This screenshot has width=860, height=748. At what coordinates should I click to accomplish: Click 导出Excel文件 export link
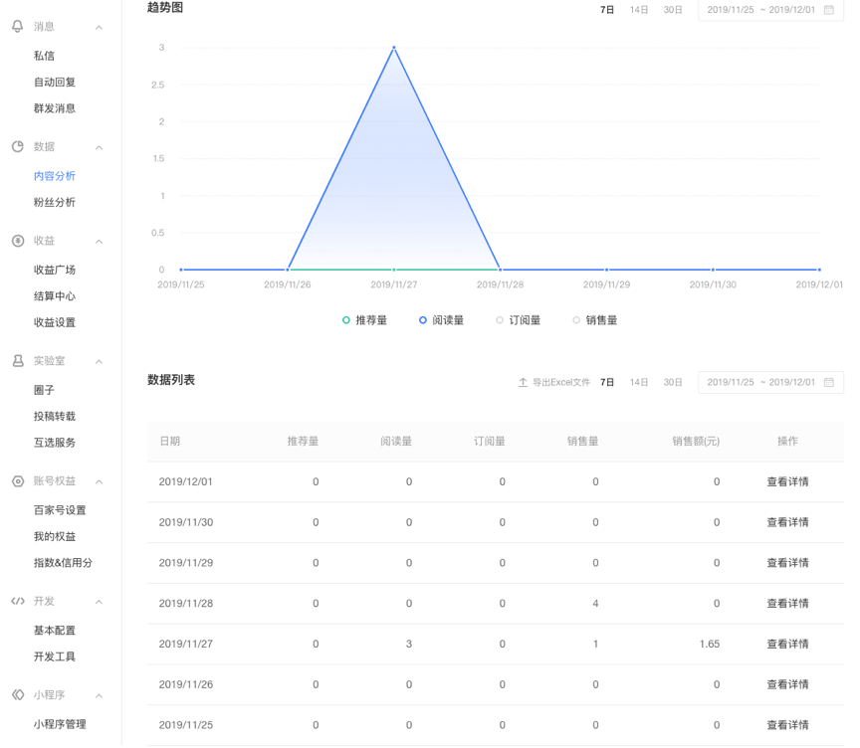point(561,382)
